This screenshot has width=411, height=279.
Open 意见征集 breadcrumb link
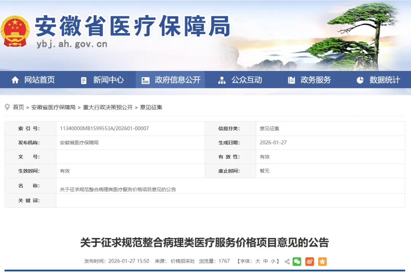tap(151, 107)
